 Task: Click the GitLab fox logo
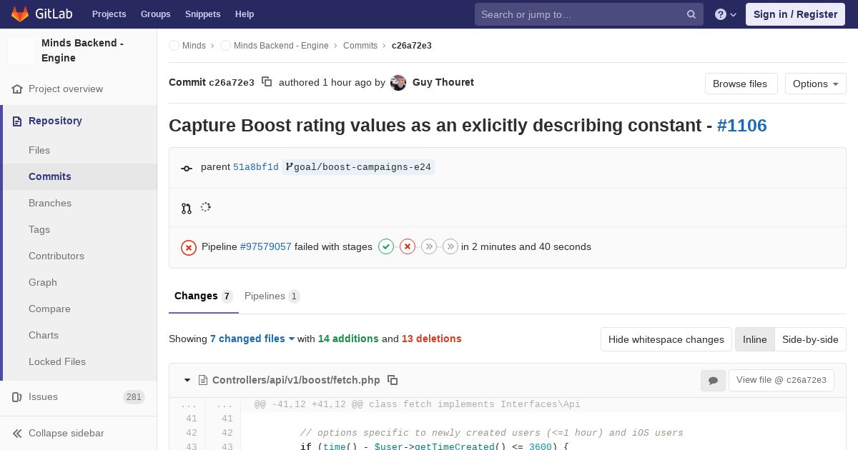tap(20, 14)
